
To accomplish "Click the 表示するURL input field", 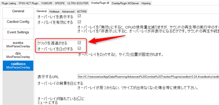I will pyautogui.click(x=148, y=77).
